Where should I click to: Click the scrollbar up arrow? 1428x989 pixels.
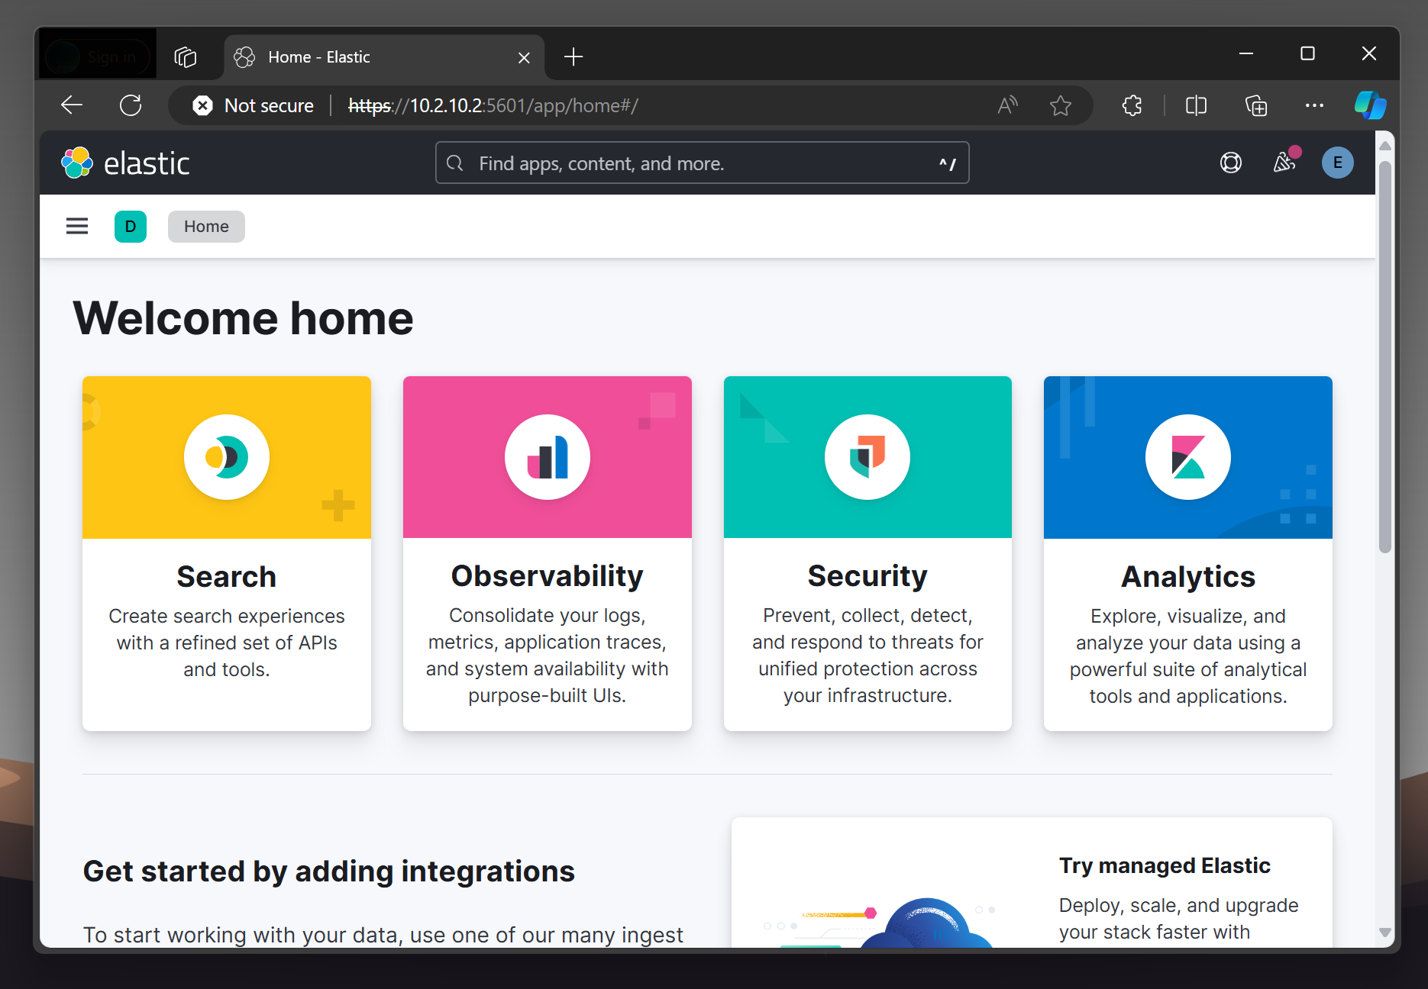point(1384,145)
